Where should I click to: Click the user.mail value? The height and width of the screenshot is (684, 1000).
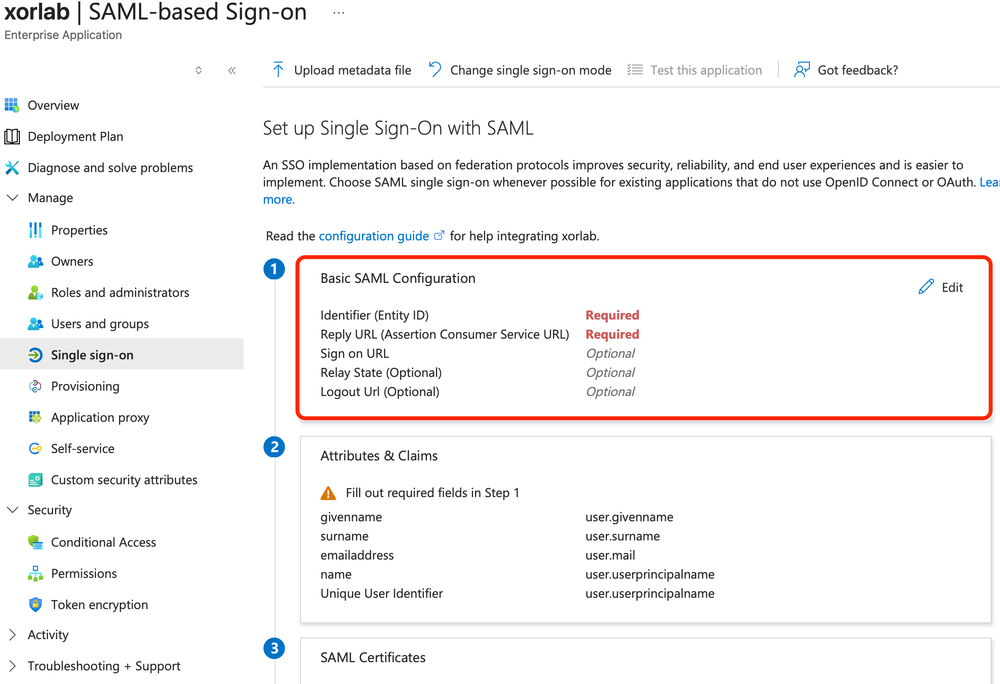coord(610,555)
